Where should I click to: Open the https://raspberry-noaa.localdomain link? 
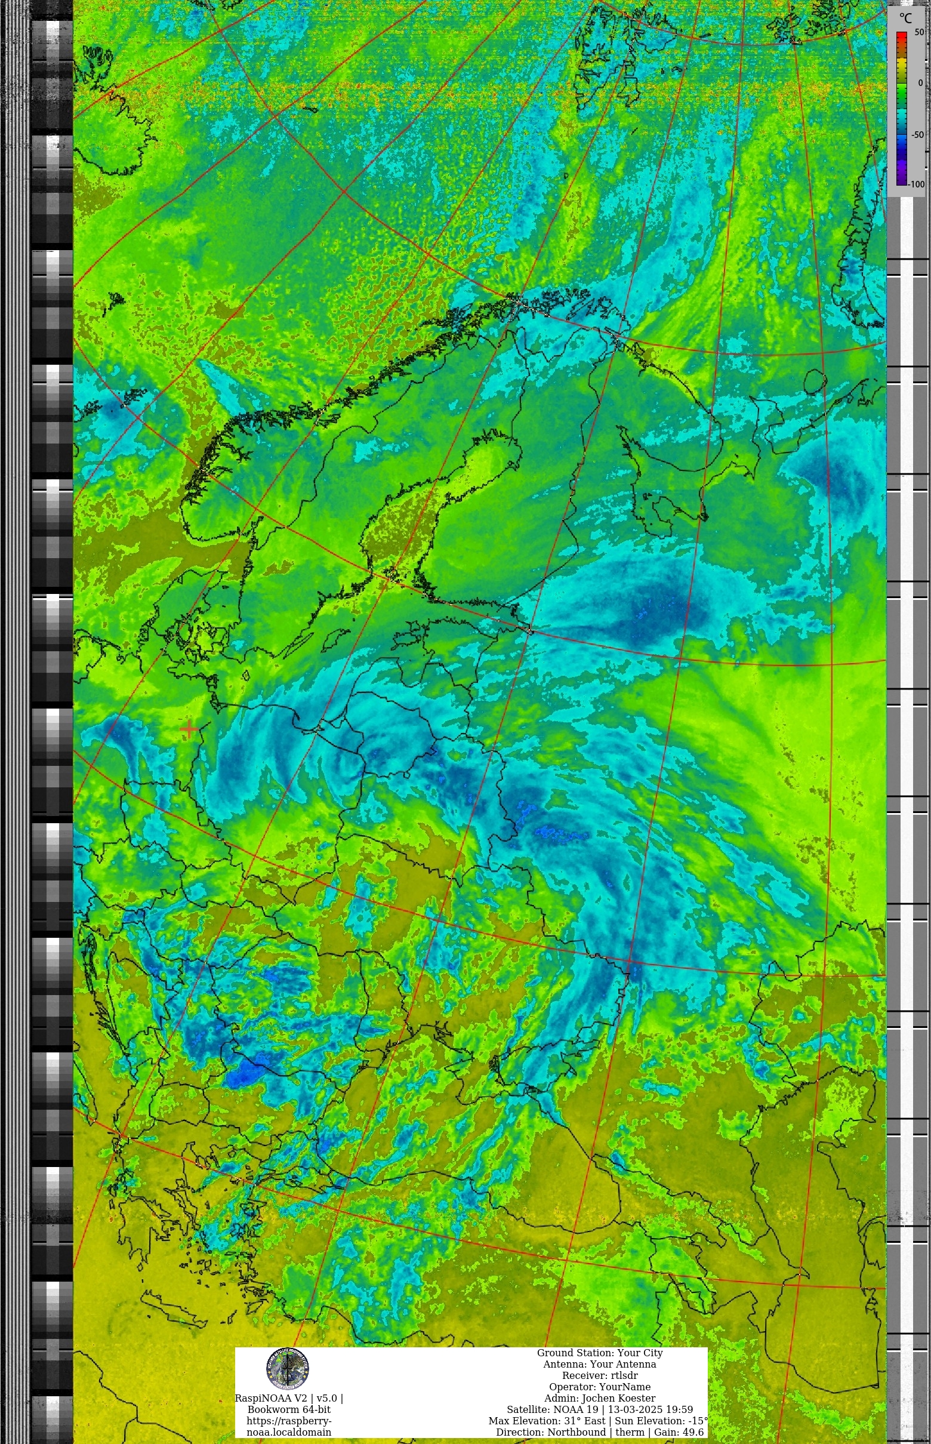tap(289, 1427)
